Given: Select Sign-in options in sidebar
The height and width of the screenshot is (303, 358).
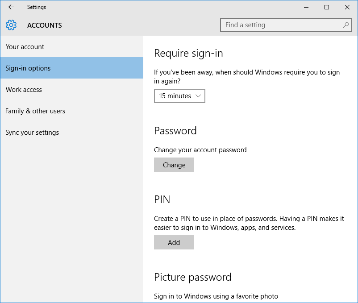Looking at the screenshot, I should 72,68.
